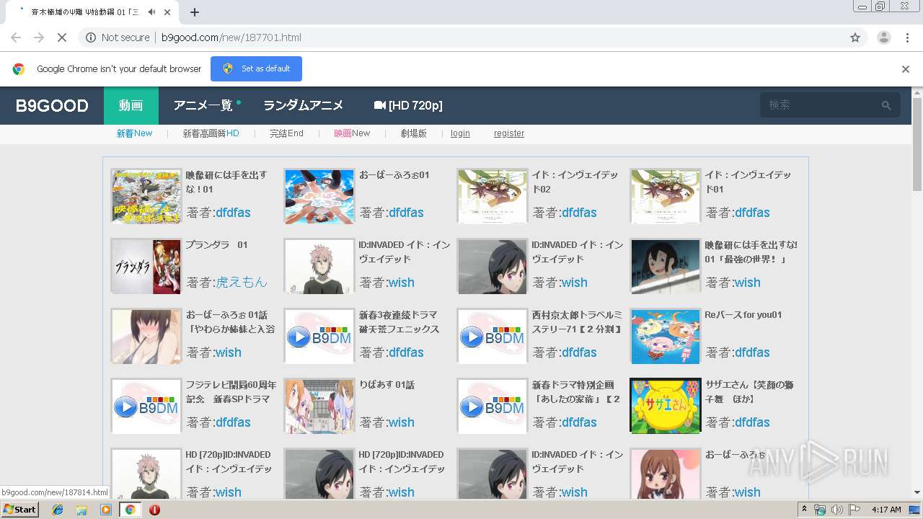The height and width of the screenshot is (519, 923).
Task: Open おーばーふろぉ 01話 video link
Action: click(x=231, y=321)
